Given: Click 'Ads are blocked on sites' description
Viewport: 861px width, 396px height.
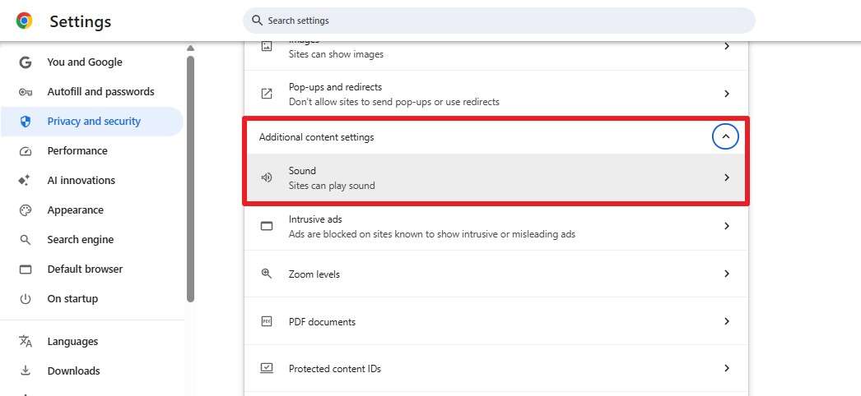Looking at the screenshot, I should tap(432, 234).
